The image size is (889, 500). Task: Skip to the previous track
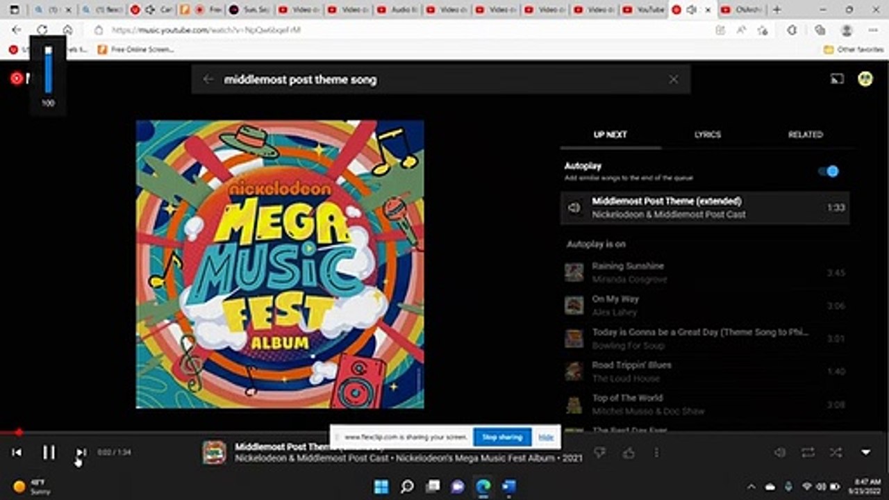click(x=17, y=453)
